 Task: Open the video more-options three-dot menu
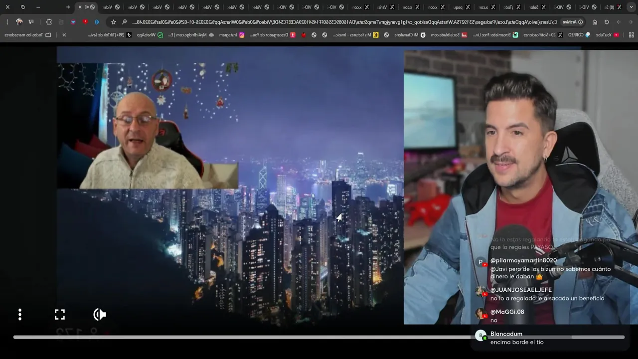20,314
